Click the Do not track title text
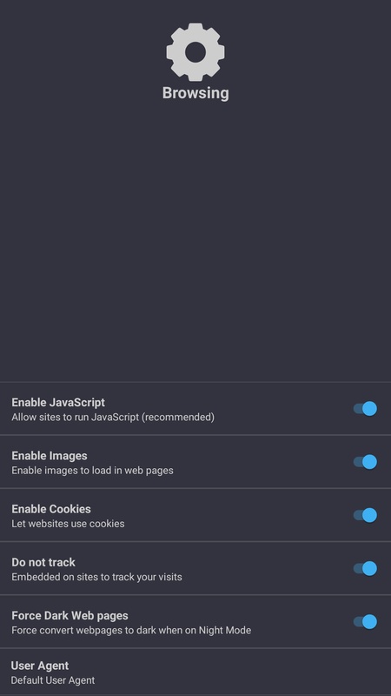The height and width of the screenshot is (696, 391). pyautogui.click(x=43, y=562)
